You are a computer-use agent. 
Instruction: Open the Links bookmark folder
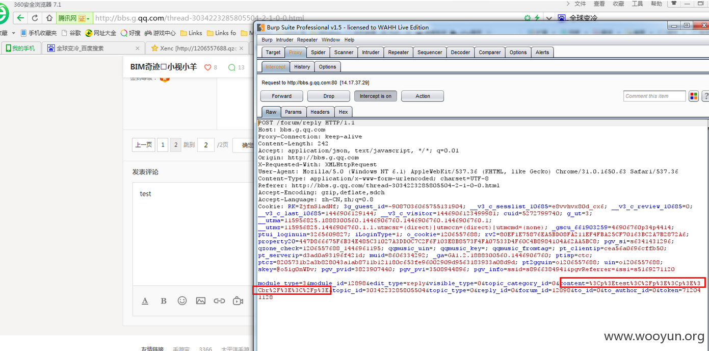coord(191,33)
